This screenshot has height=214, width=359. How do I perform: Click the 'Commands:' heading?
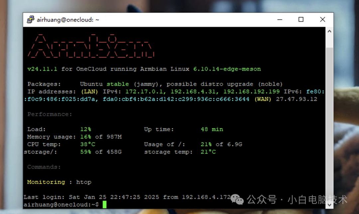point(44,167)
